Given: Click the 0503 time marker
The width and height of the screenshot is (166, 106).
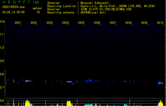Looking at the screenshot, I should pos(50,23).
